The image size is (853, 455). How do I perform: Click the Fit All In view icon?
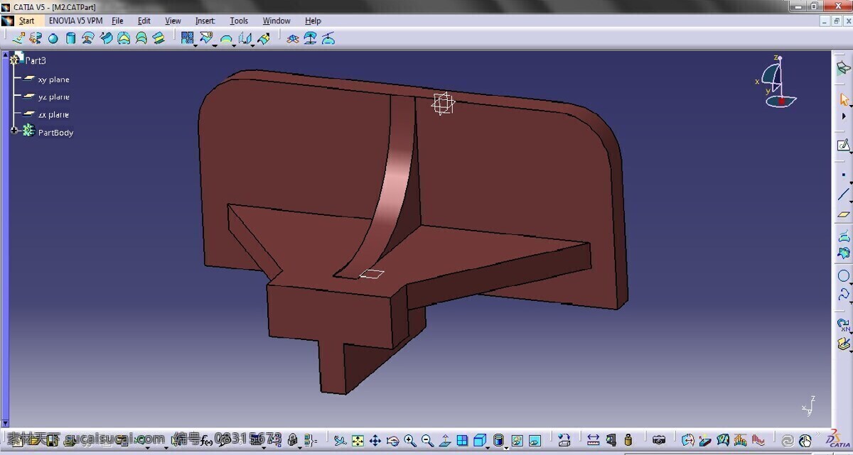click(x=358, y=440)
